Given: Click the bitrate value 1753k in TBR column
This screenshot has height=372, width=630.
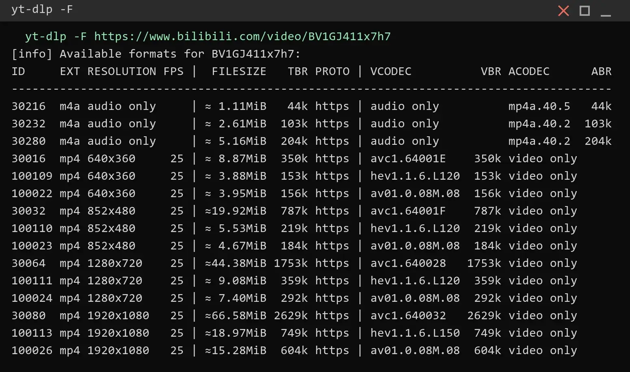Looking at the screenshot, I should 291,263.
